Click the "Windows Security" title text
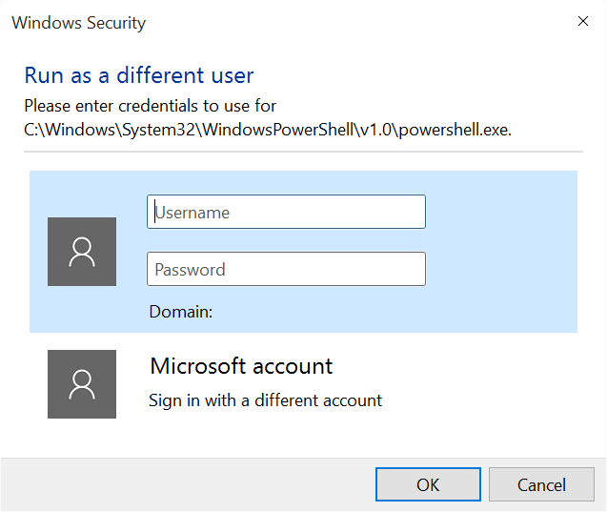Viewport: 607px width, 512px height. click(x=78, y=23)
